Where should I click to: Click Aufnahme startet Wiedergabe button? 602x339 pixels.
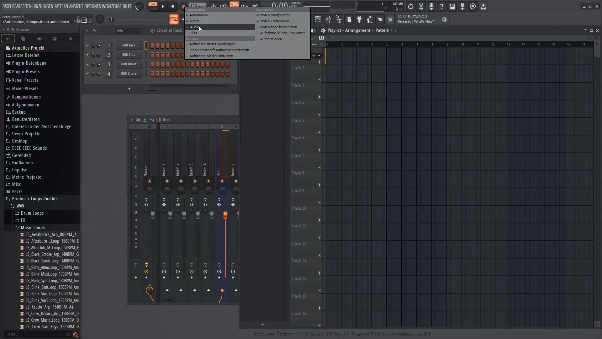coord(213,43)
